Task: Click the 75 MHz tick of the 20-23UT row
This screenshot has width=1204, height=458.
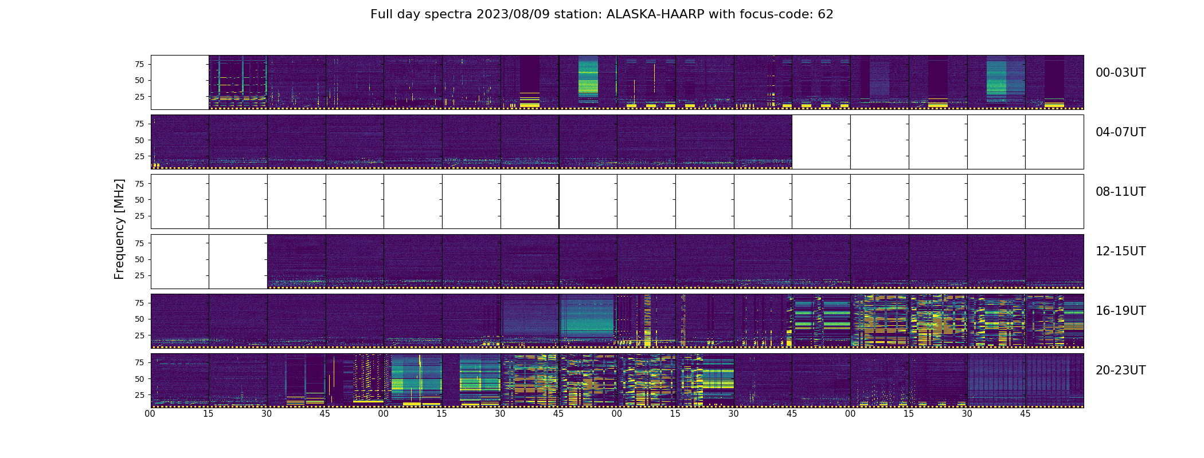Action: pos(139,362)
